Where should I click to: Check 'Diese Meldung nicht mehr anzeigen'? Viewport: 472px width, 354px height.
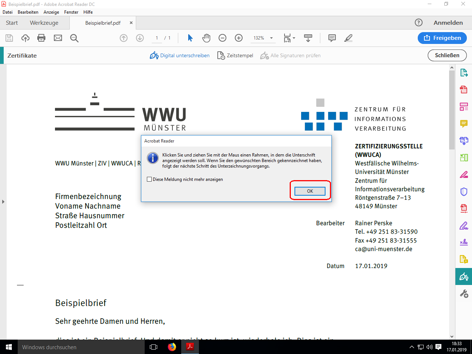click(x=149, y=179)
